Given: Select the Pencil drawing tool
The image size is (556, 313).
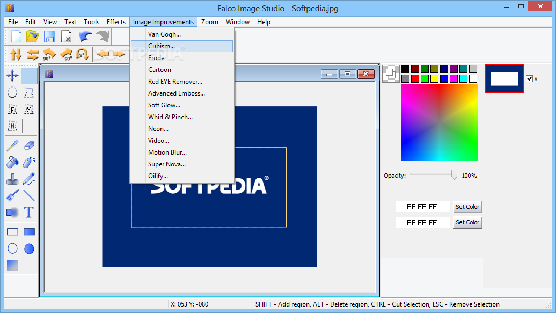Looking at the screenshot, I should pos(29,179).
